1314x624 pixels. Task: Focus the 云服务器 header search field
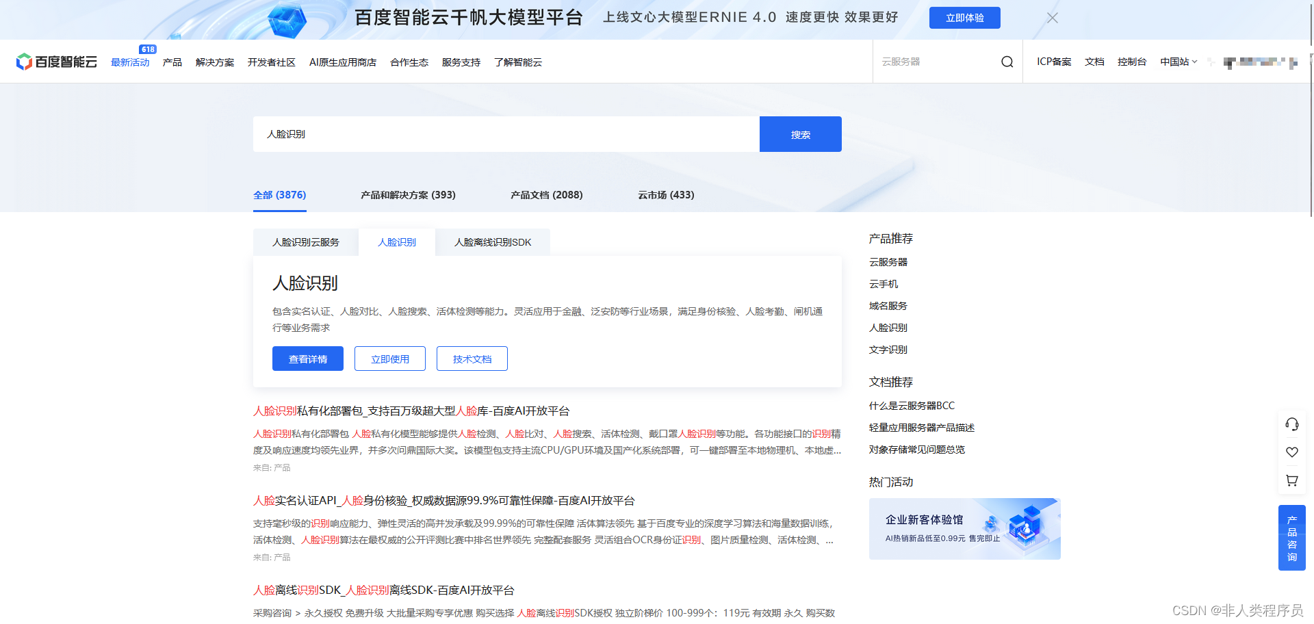pos(936,62)
